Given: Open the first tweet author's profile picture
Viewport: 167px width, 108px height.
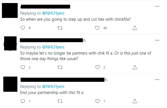Looking at the screenshot, I should click(x=10, y=10).
